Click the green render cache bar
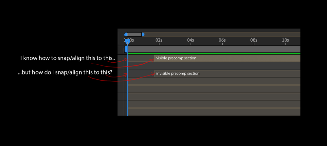 tap(213, 53)
